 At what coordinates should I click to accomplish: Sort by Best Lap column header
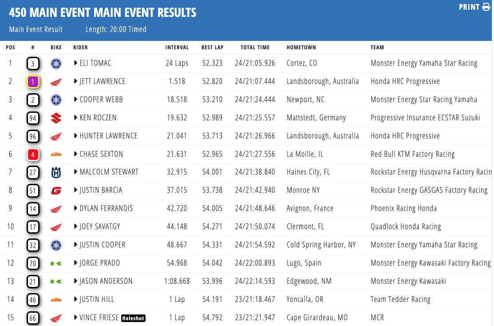point(211,48)
